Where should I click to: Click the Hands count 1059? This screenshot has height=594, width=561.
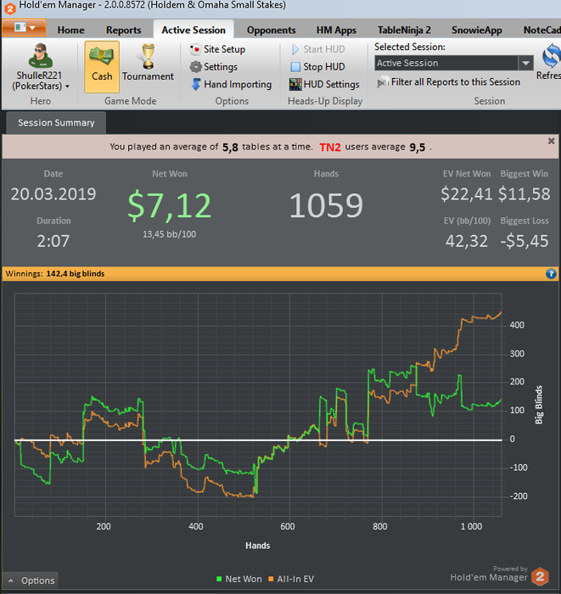pyautogui.click(x=326, y=205)
